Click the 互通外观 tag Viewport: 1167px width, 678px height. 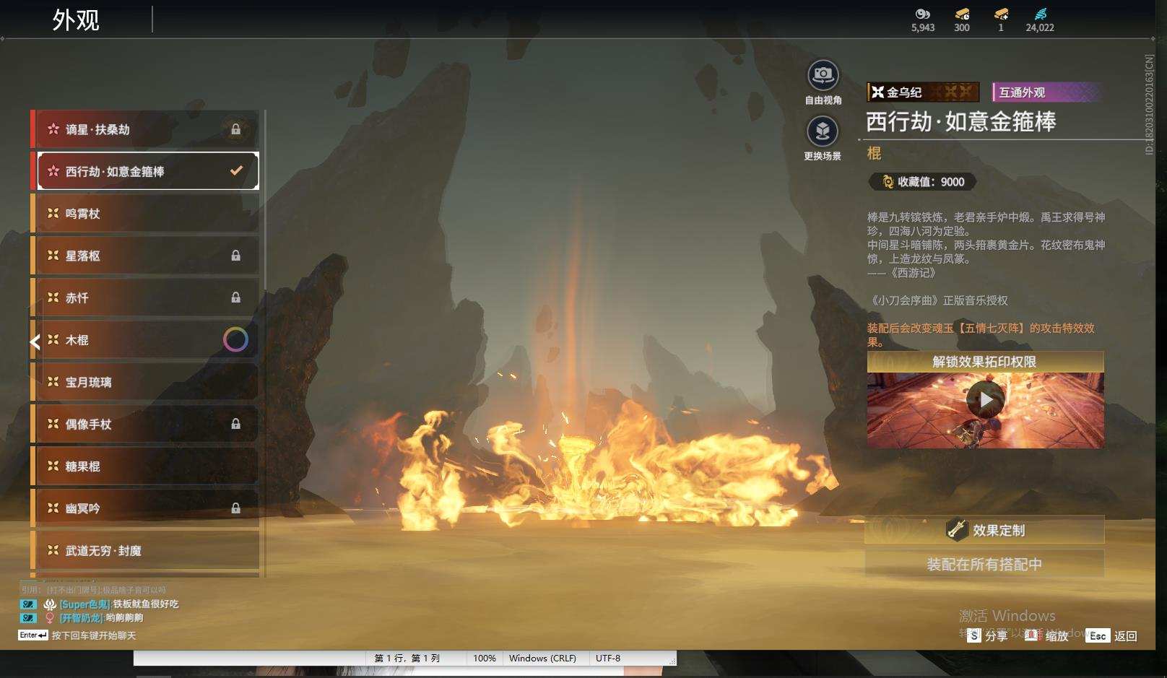1047,92
